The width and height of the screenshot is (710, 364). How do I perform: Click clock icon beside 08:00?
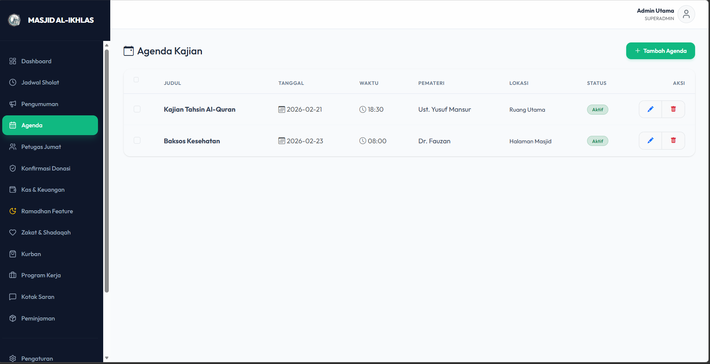(363, 141)
